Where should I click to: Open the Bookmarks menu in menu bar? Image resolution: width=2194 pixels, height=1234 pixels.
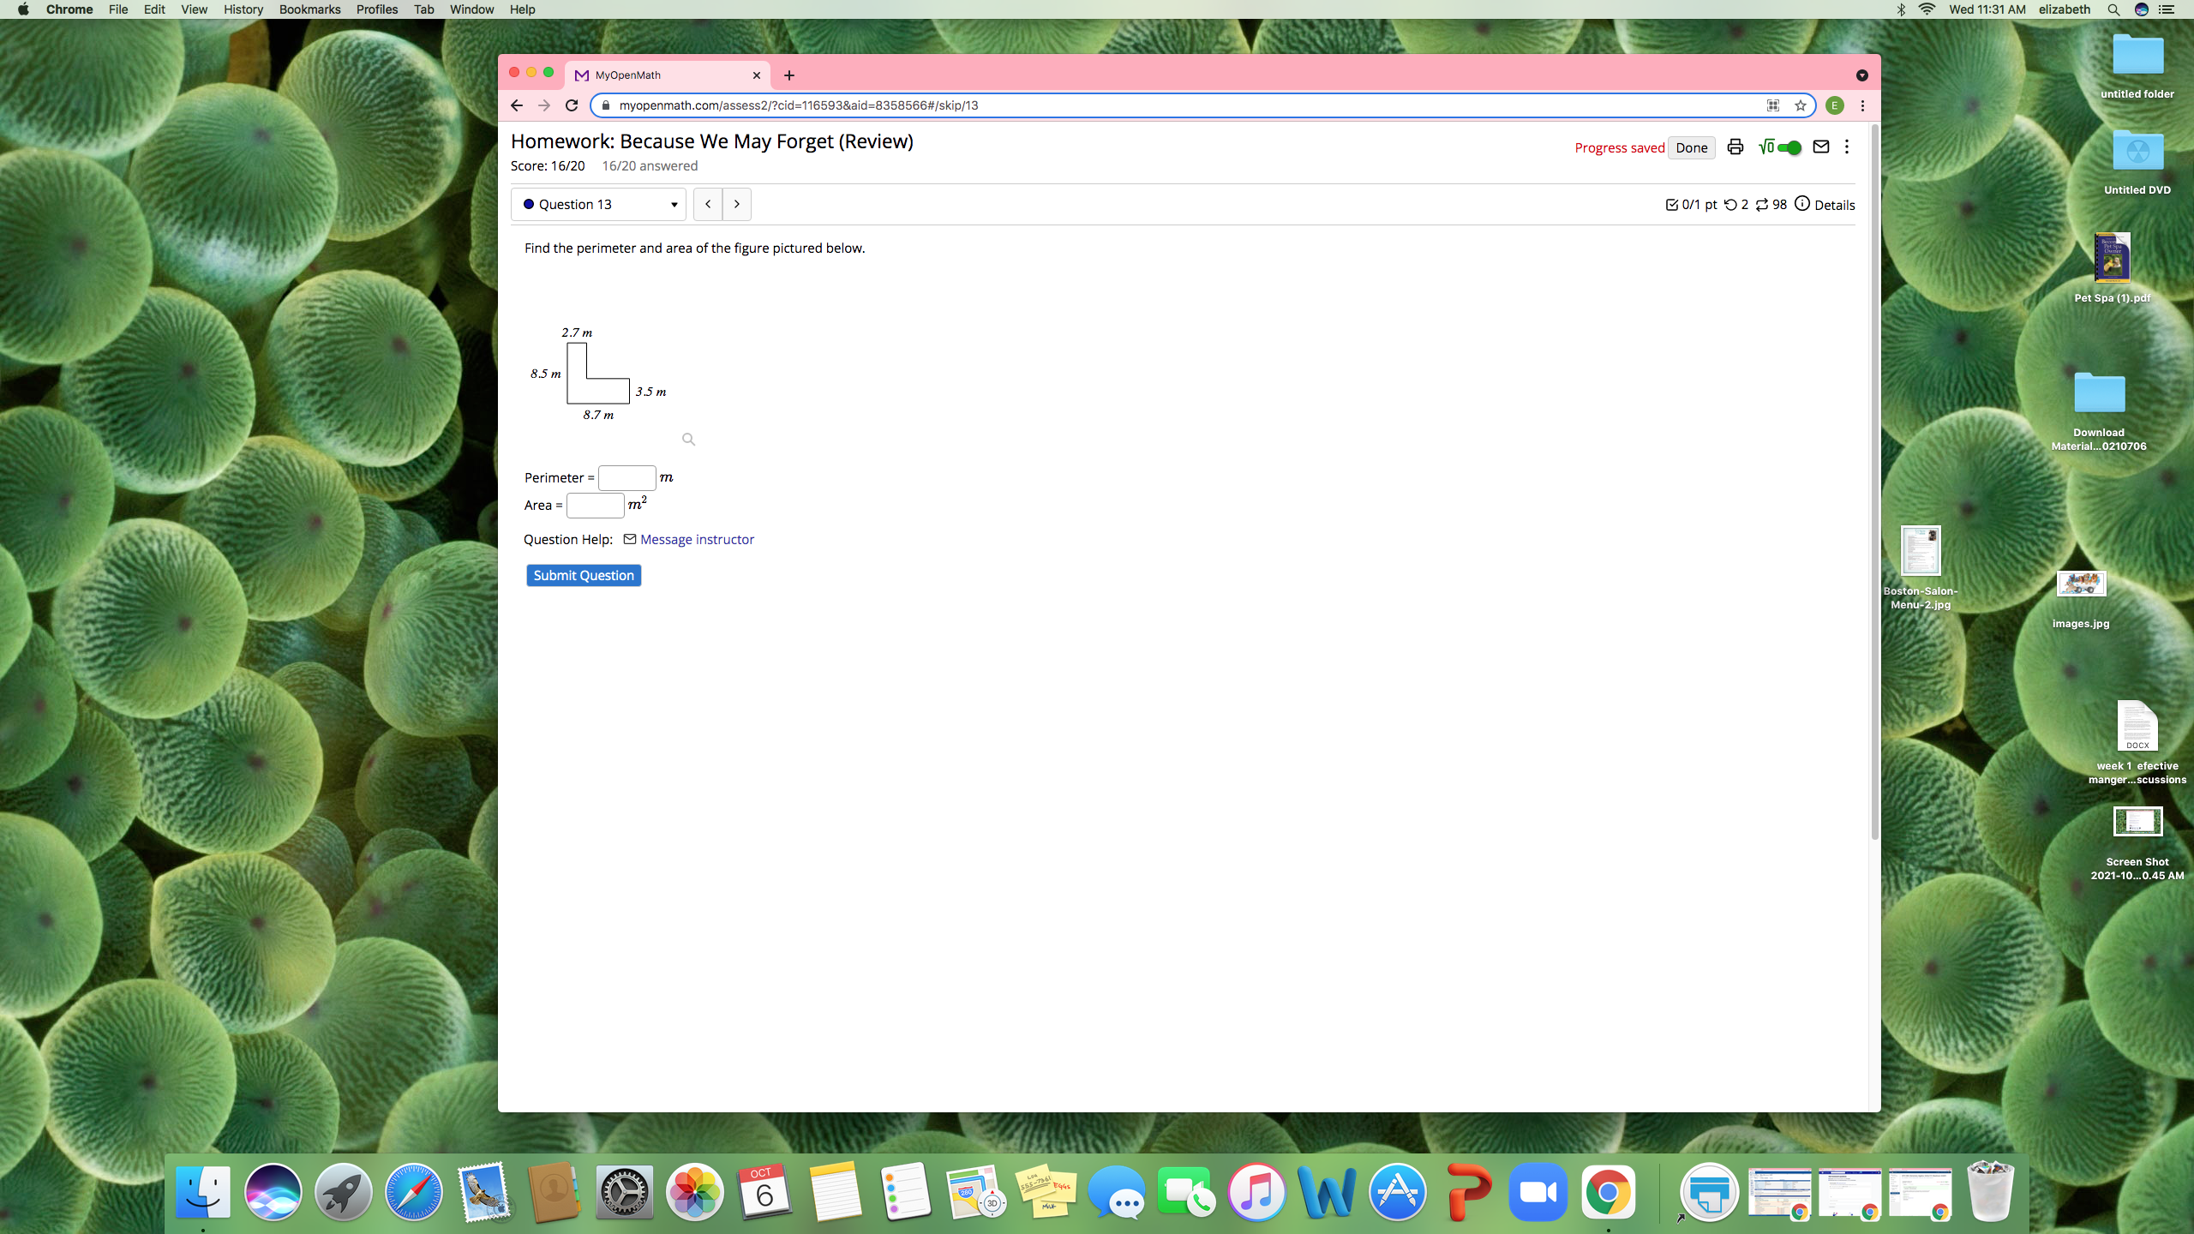pyautogui.click(x=309, y=9)
